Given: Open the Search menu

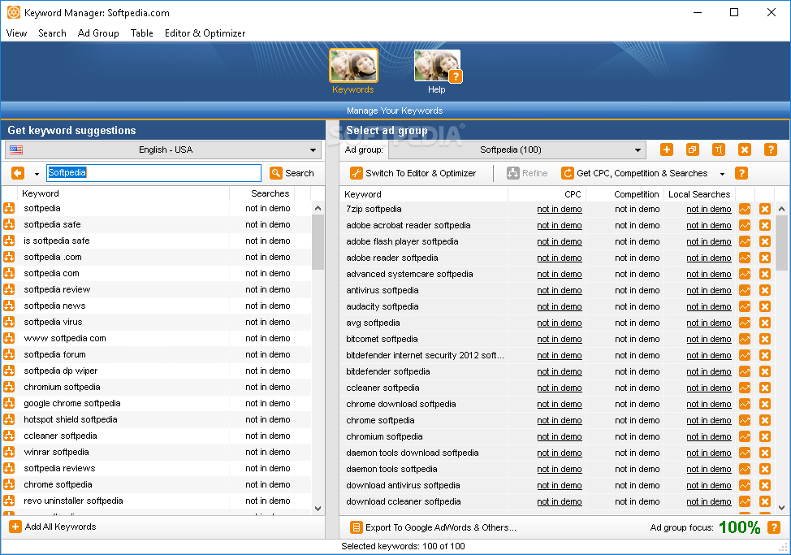Looking at the screenshot, I should pyautogui.click(x=53, y=33).
